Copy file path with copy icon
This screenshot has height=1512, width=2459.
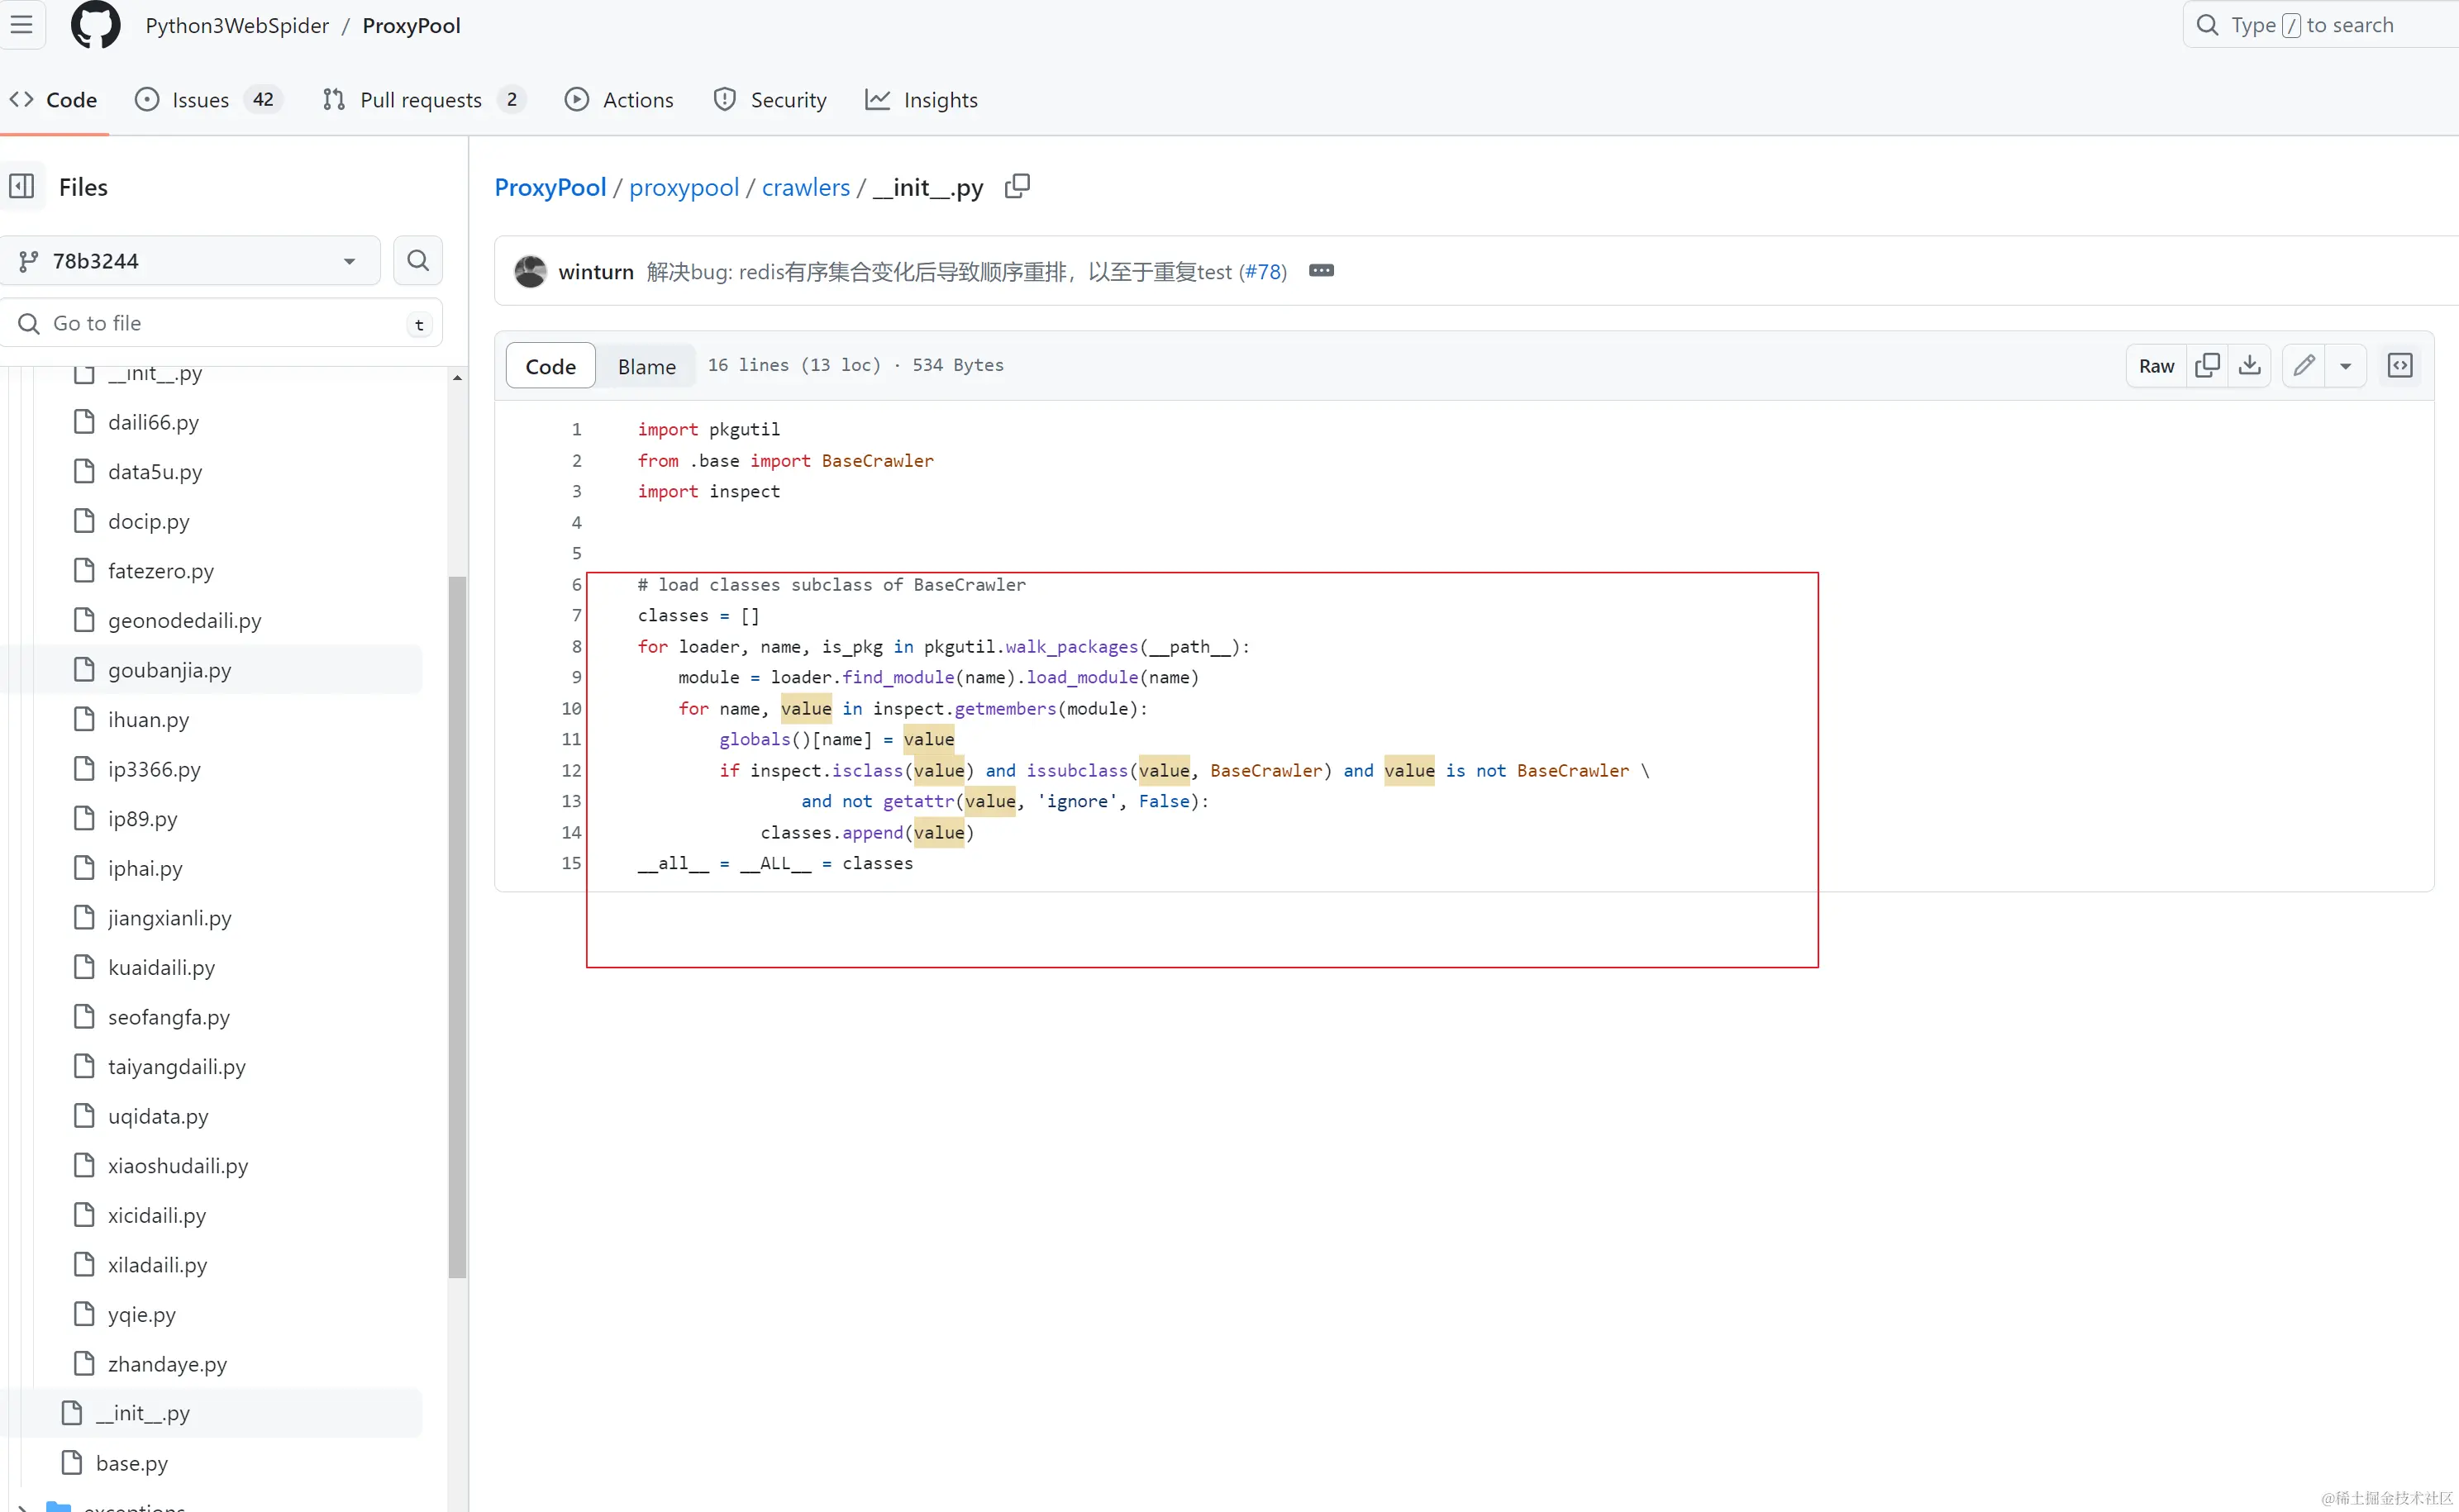click(1017, 186)
